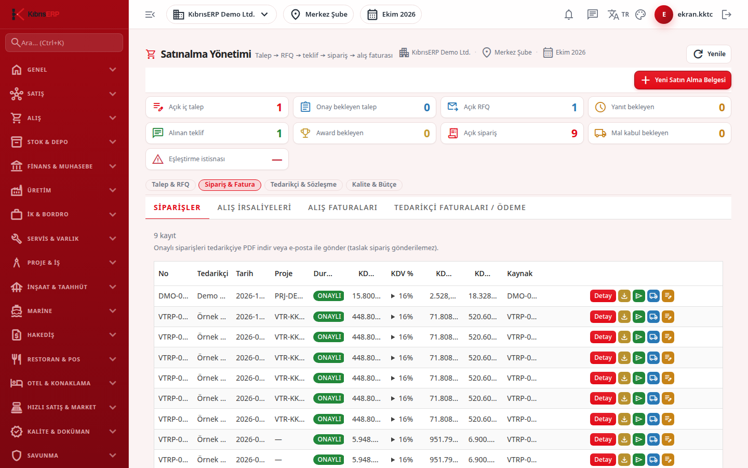Switch to the ALIŞ İRSALİYELERİ tab

point(254,207)
